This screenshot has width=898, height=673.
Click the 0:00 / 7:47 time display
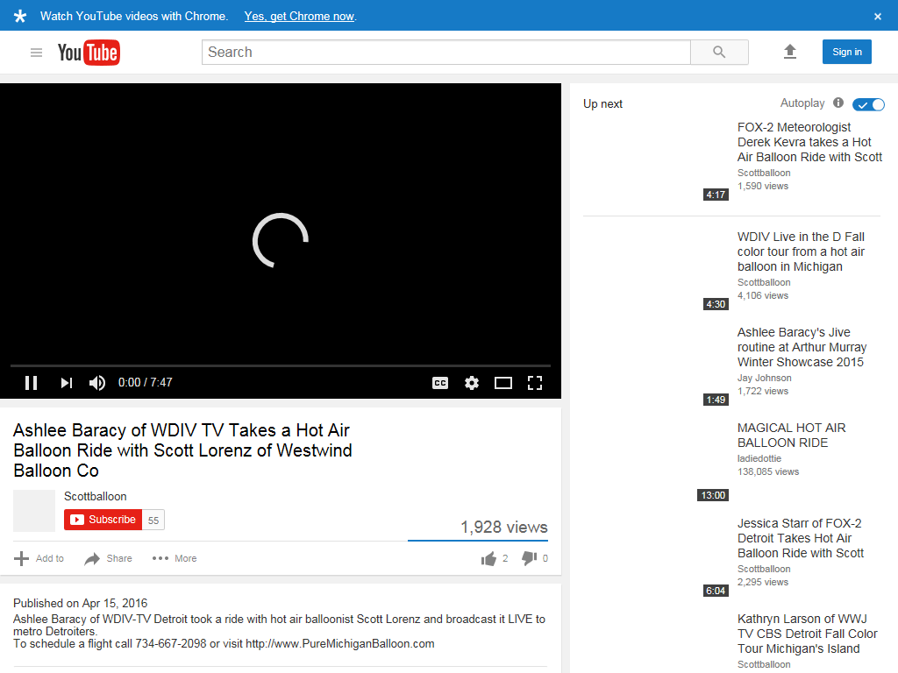145,383
